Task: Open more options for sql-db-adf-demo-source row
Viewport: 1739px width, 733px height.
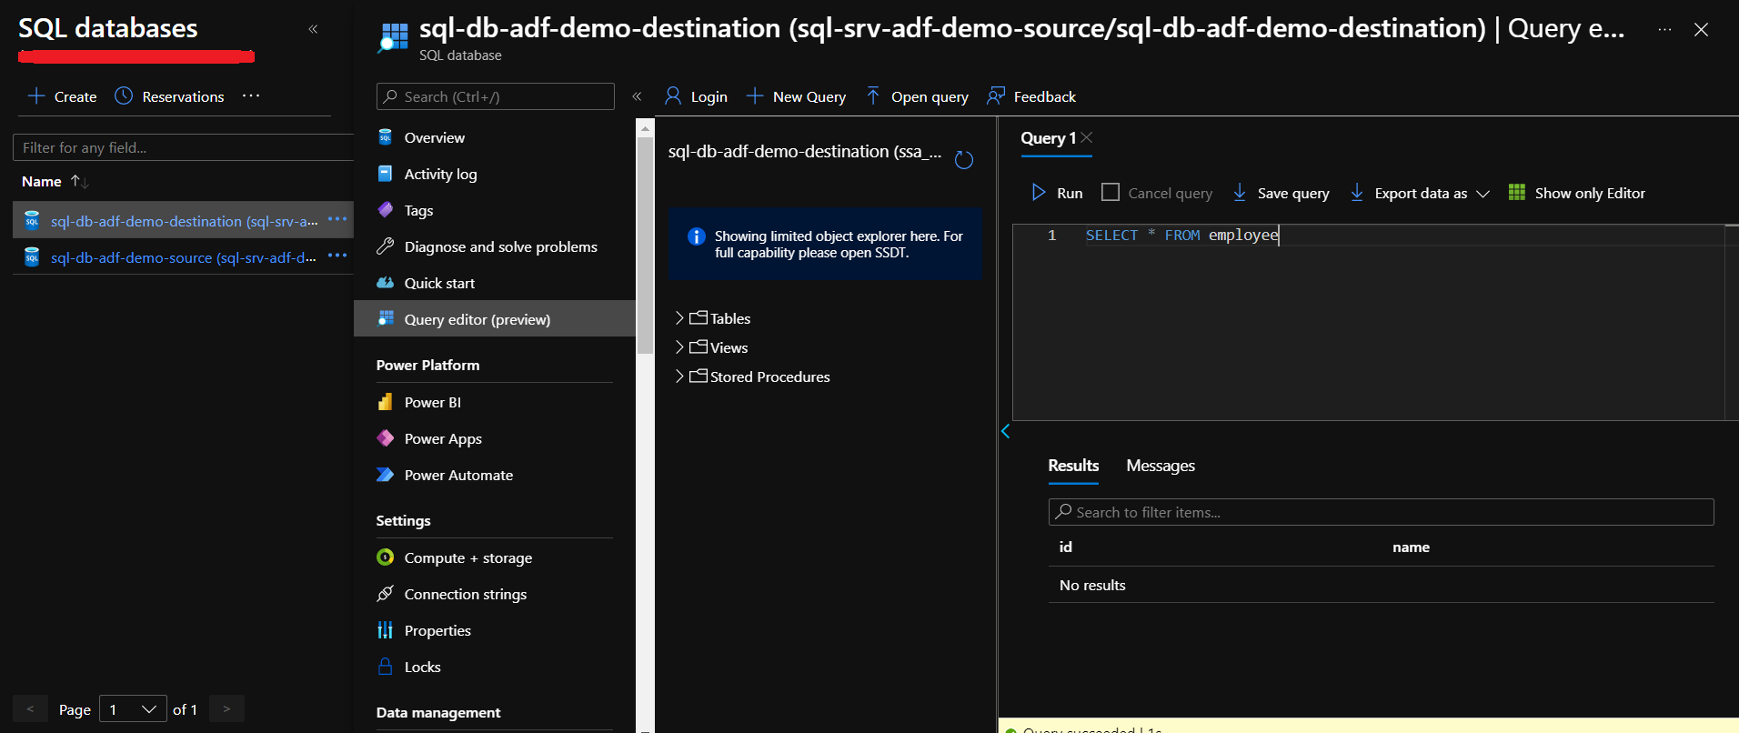Action: pos(337,256)
